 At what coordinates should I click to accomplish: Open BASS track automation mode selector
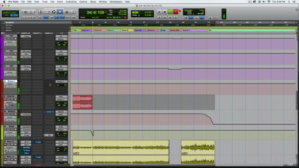(11, 135)
